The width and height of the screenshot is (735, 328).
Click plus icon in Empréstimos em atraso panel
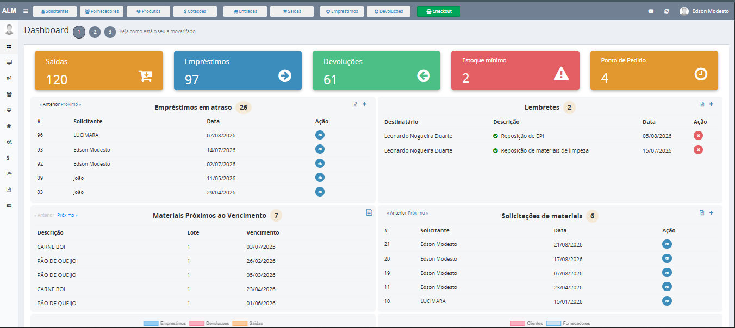pyautogui.click(x=364, y=104)
